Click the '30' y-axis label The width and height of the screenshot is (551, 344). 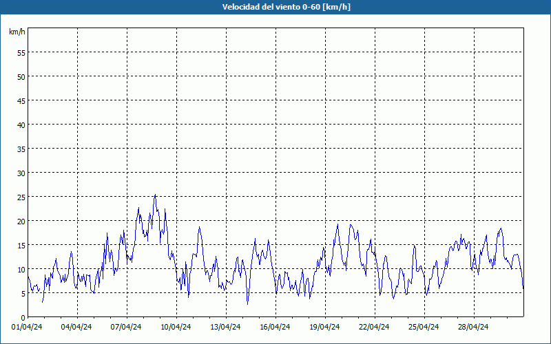coord(21,173)
